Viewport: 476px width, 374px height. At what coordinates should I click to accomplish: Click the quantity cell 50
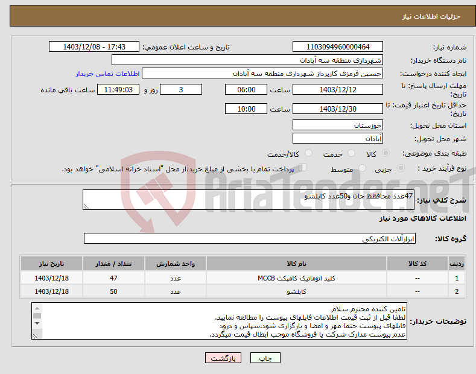(113, 291)
